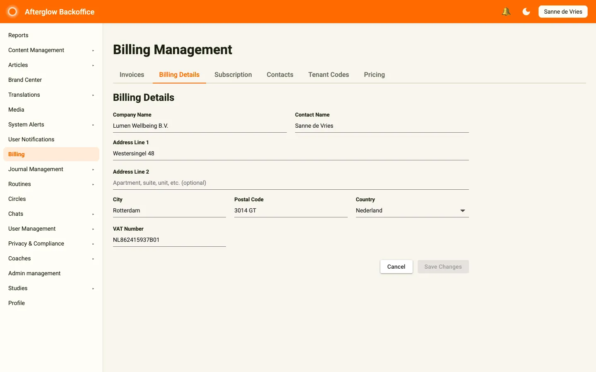Screen dimensions: 596x372
Task: Open the Country dropdown
Action: (412, 211)
